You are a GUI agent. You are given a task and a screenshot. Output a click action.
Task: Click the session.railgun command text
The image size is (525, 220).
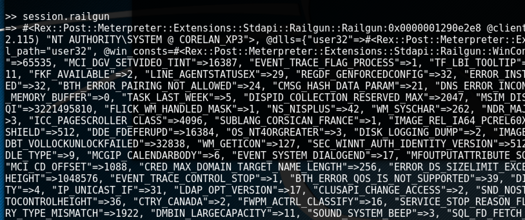pos(66,16)
